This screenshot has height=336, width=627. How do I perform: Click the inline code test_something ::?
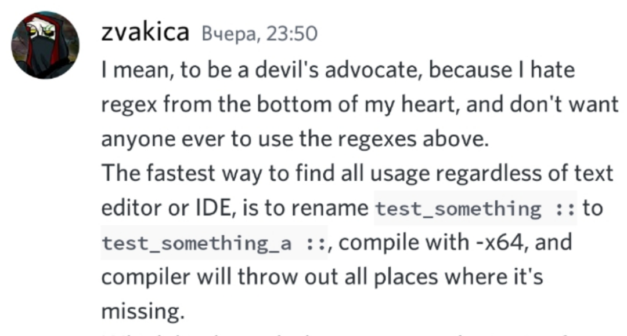[475, 209]
